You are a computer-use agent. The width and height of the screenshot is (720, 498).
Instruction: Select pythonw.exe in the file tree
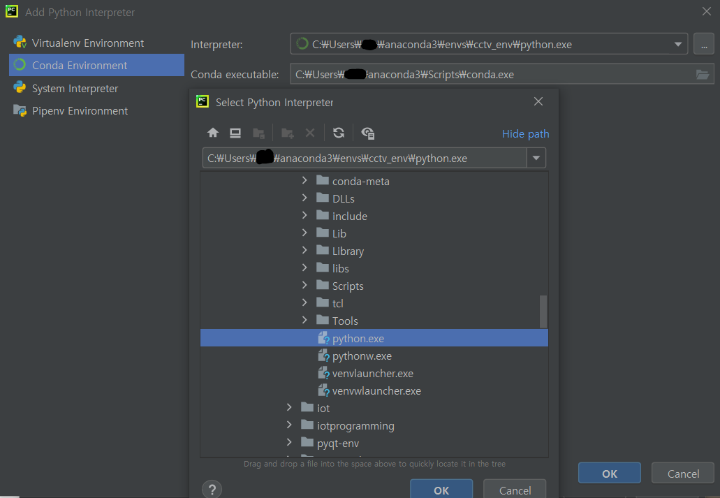click(374, 356)
